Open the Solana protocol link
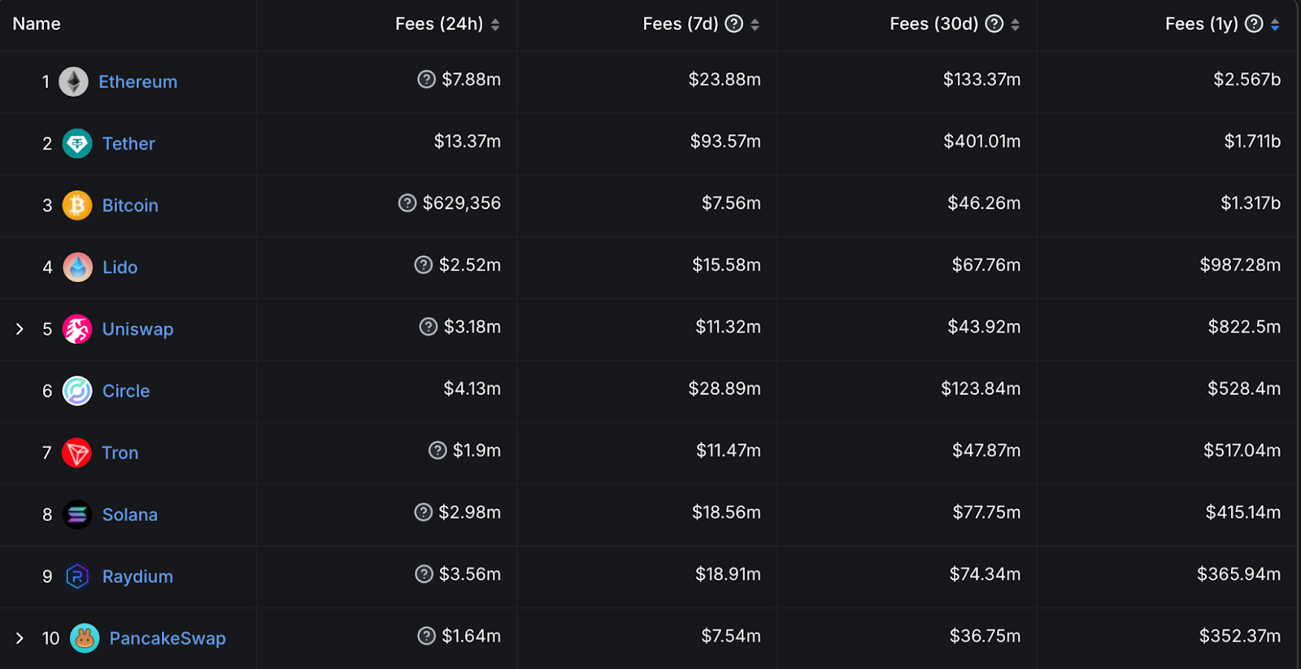 pos(130,515)
